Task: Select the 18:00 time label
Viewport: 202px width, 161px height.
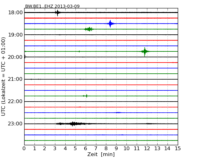Action: (x=15, y=13)
